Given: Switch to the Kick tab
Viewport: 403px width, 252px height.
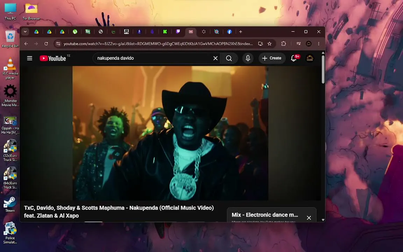Looking at the screenshot, I should (165, 31).
